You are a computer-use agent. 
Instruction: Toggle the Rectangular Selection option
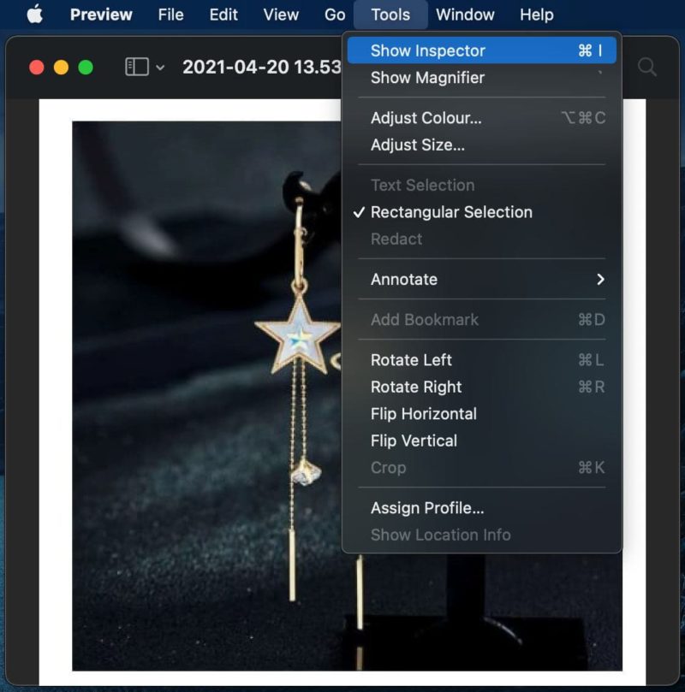click(451, 212)
